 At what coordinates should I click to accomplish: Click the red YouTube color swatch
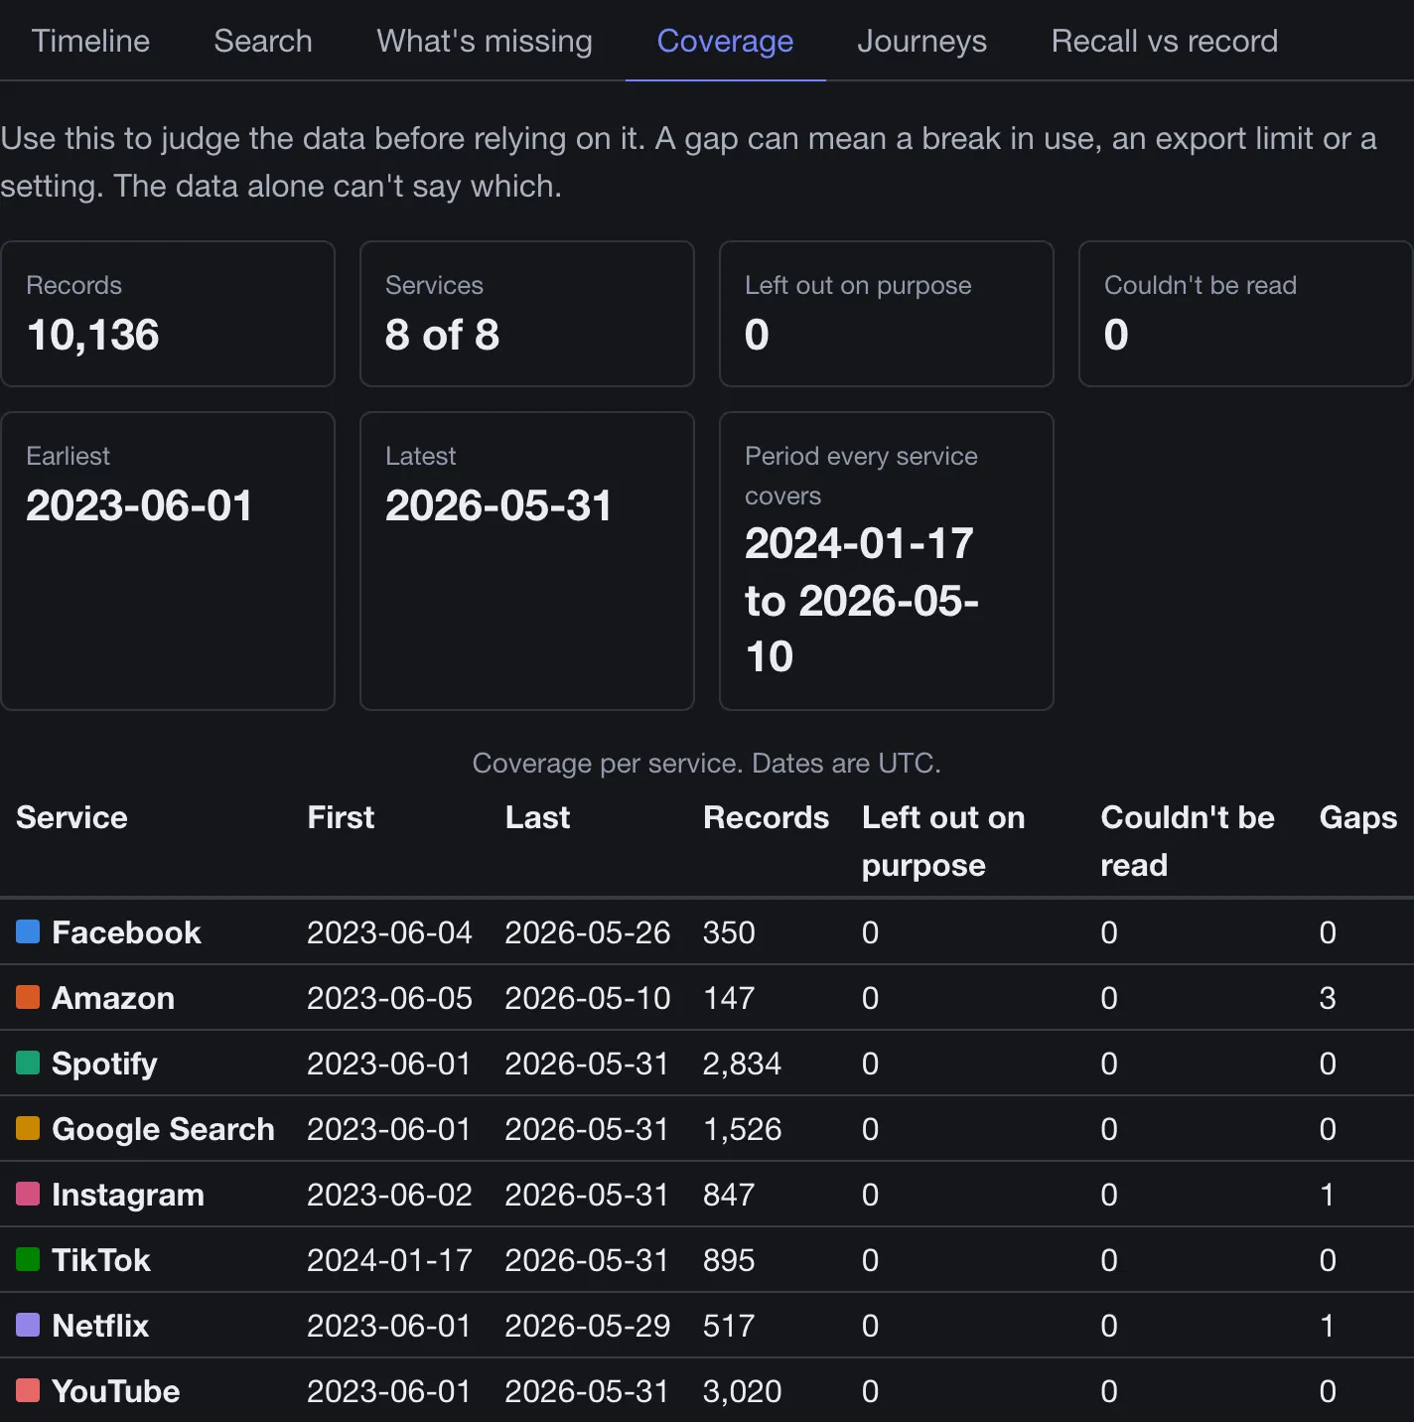pyautogui.click(x=28, y=1390)
